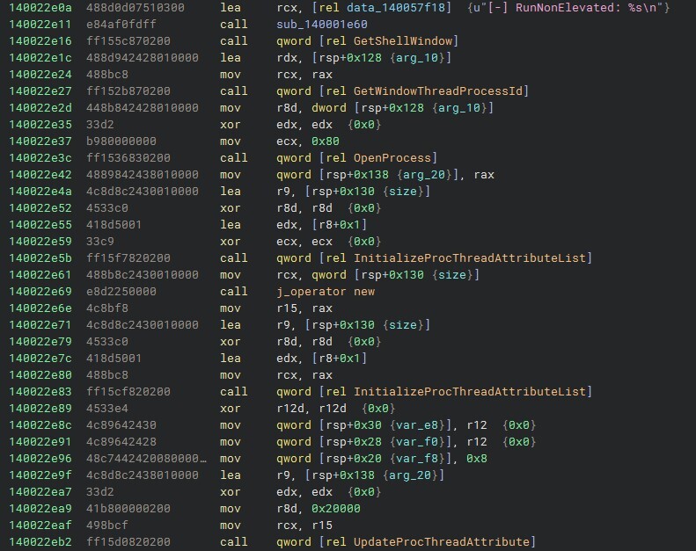Click the j_operator new call target

click(326, 292)
